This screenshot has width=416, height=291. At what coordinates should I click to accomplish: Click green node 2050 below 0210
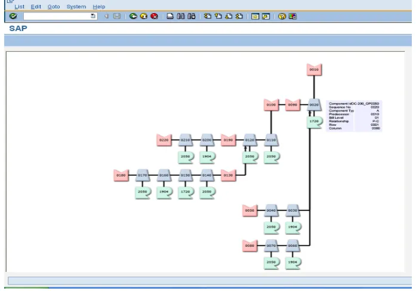[186, 157]
